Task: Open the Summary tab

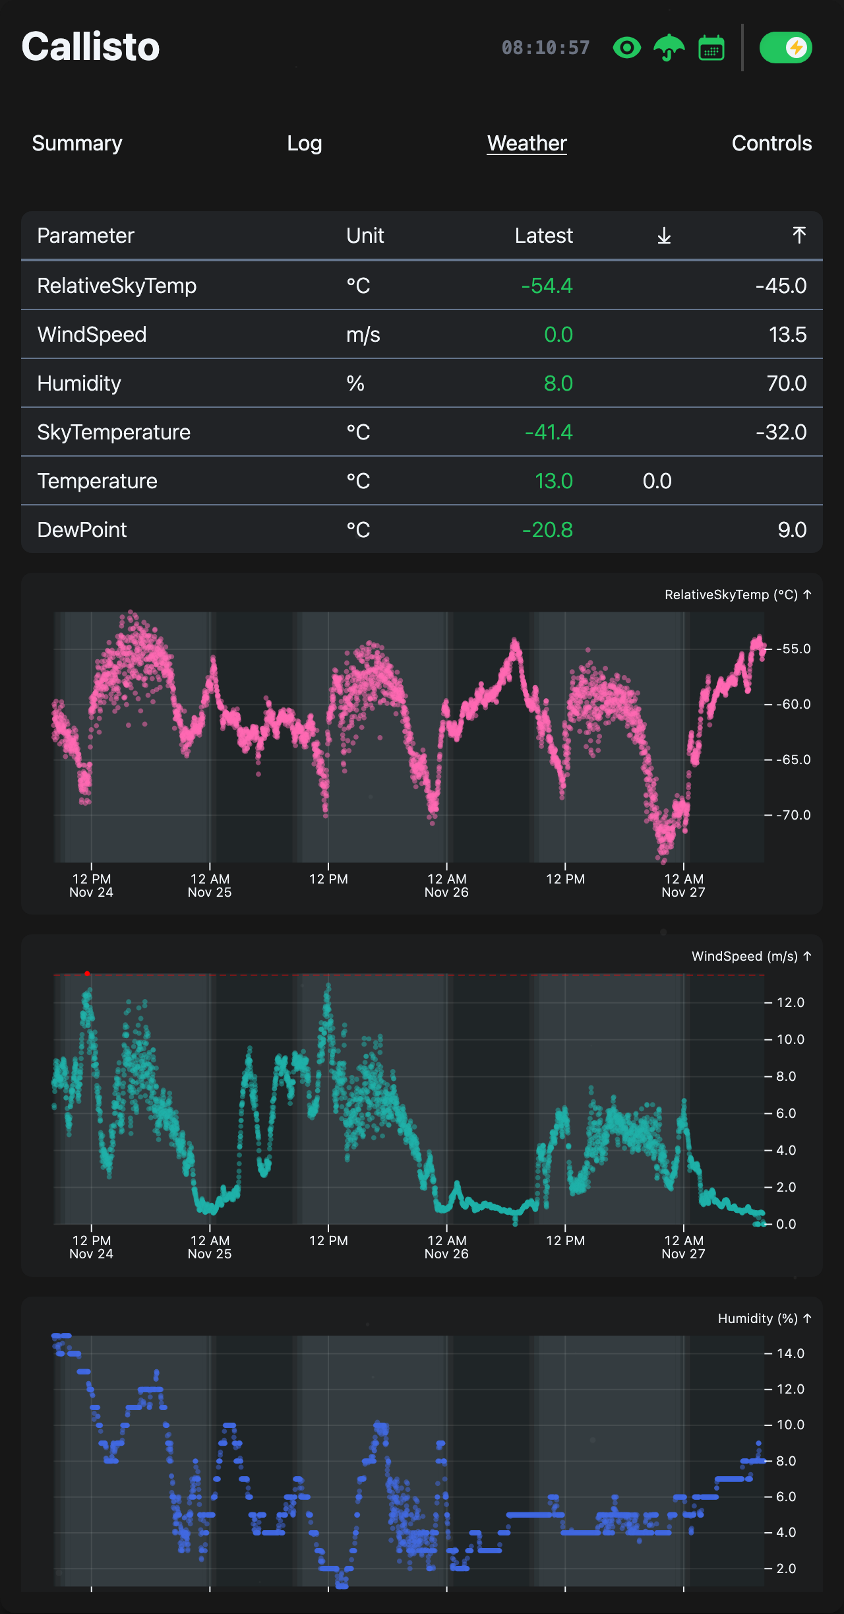Action: (x=77, y=143)
